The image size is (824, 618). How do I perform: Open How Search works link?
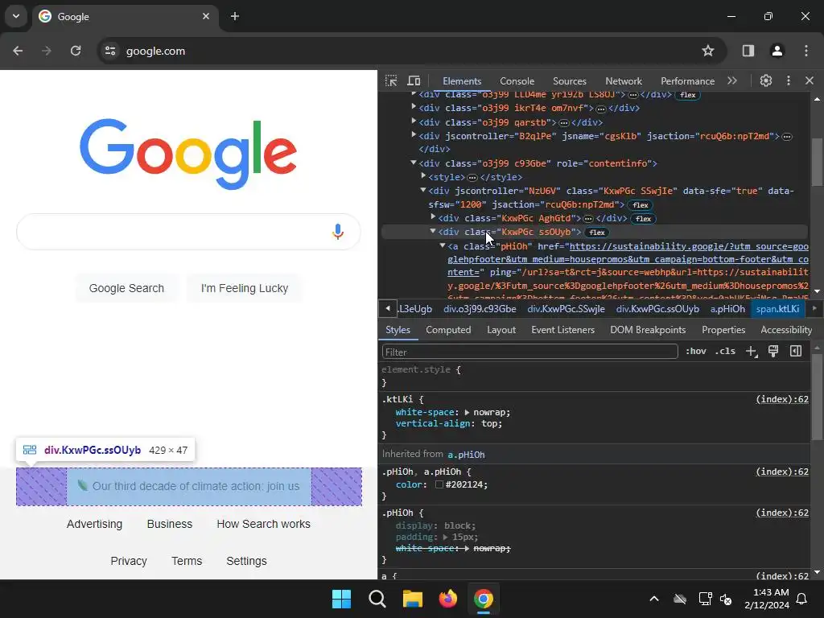[263, 524]
